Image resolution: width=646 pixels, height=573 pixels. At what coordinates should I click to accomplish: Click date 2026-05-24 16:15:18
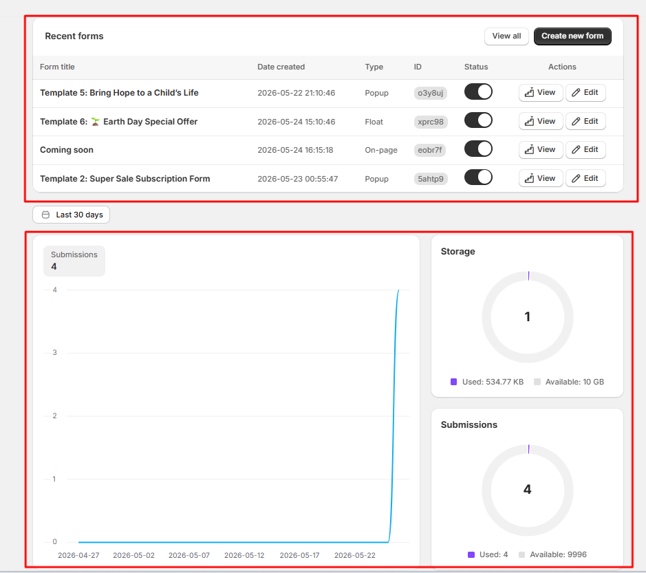295,151
